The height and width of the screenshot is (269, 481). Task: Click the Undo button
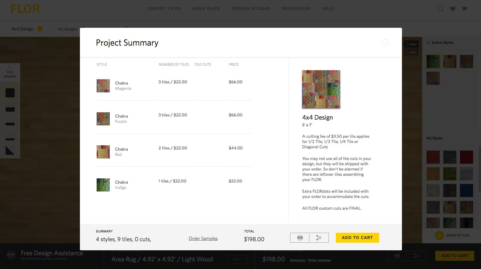coord(411,44)
